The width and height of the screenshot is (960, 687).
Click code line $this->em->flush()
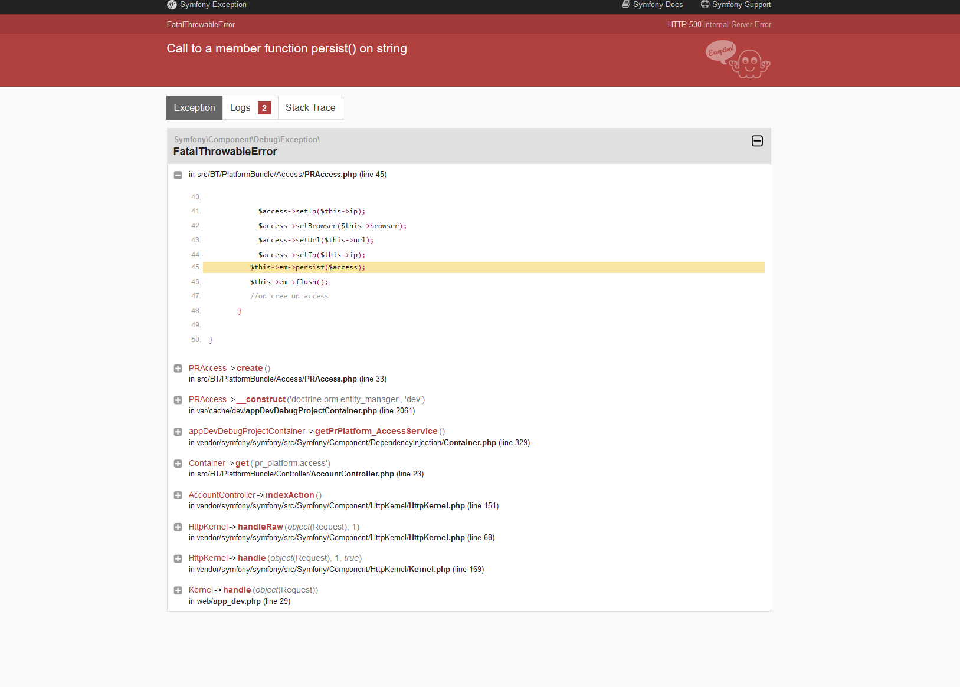(x=289, y=282)
